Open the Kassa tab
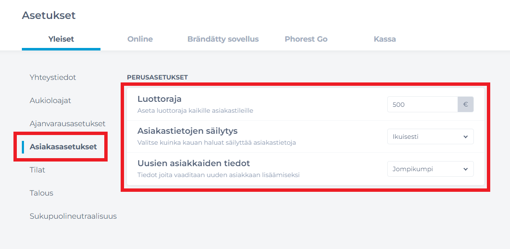Screen dimensions: 510x249 [385, 39]
